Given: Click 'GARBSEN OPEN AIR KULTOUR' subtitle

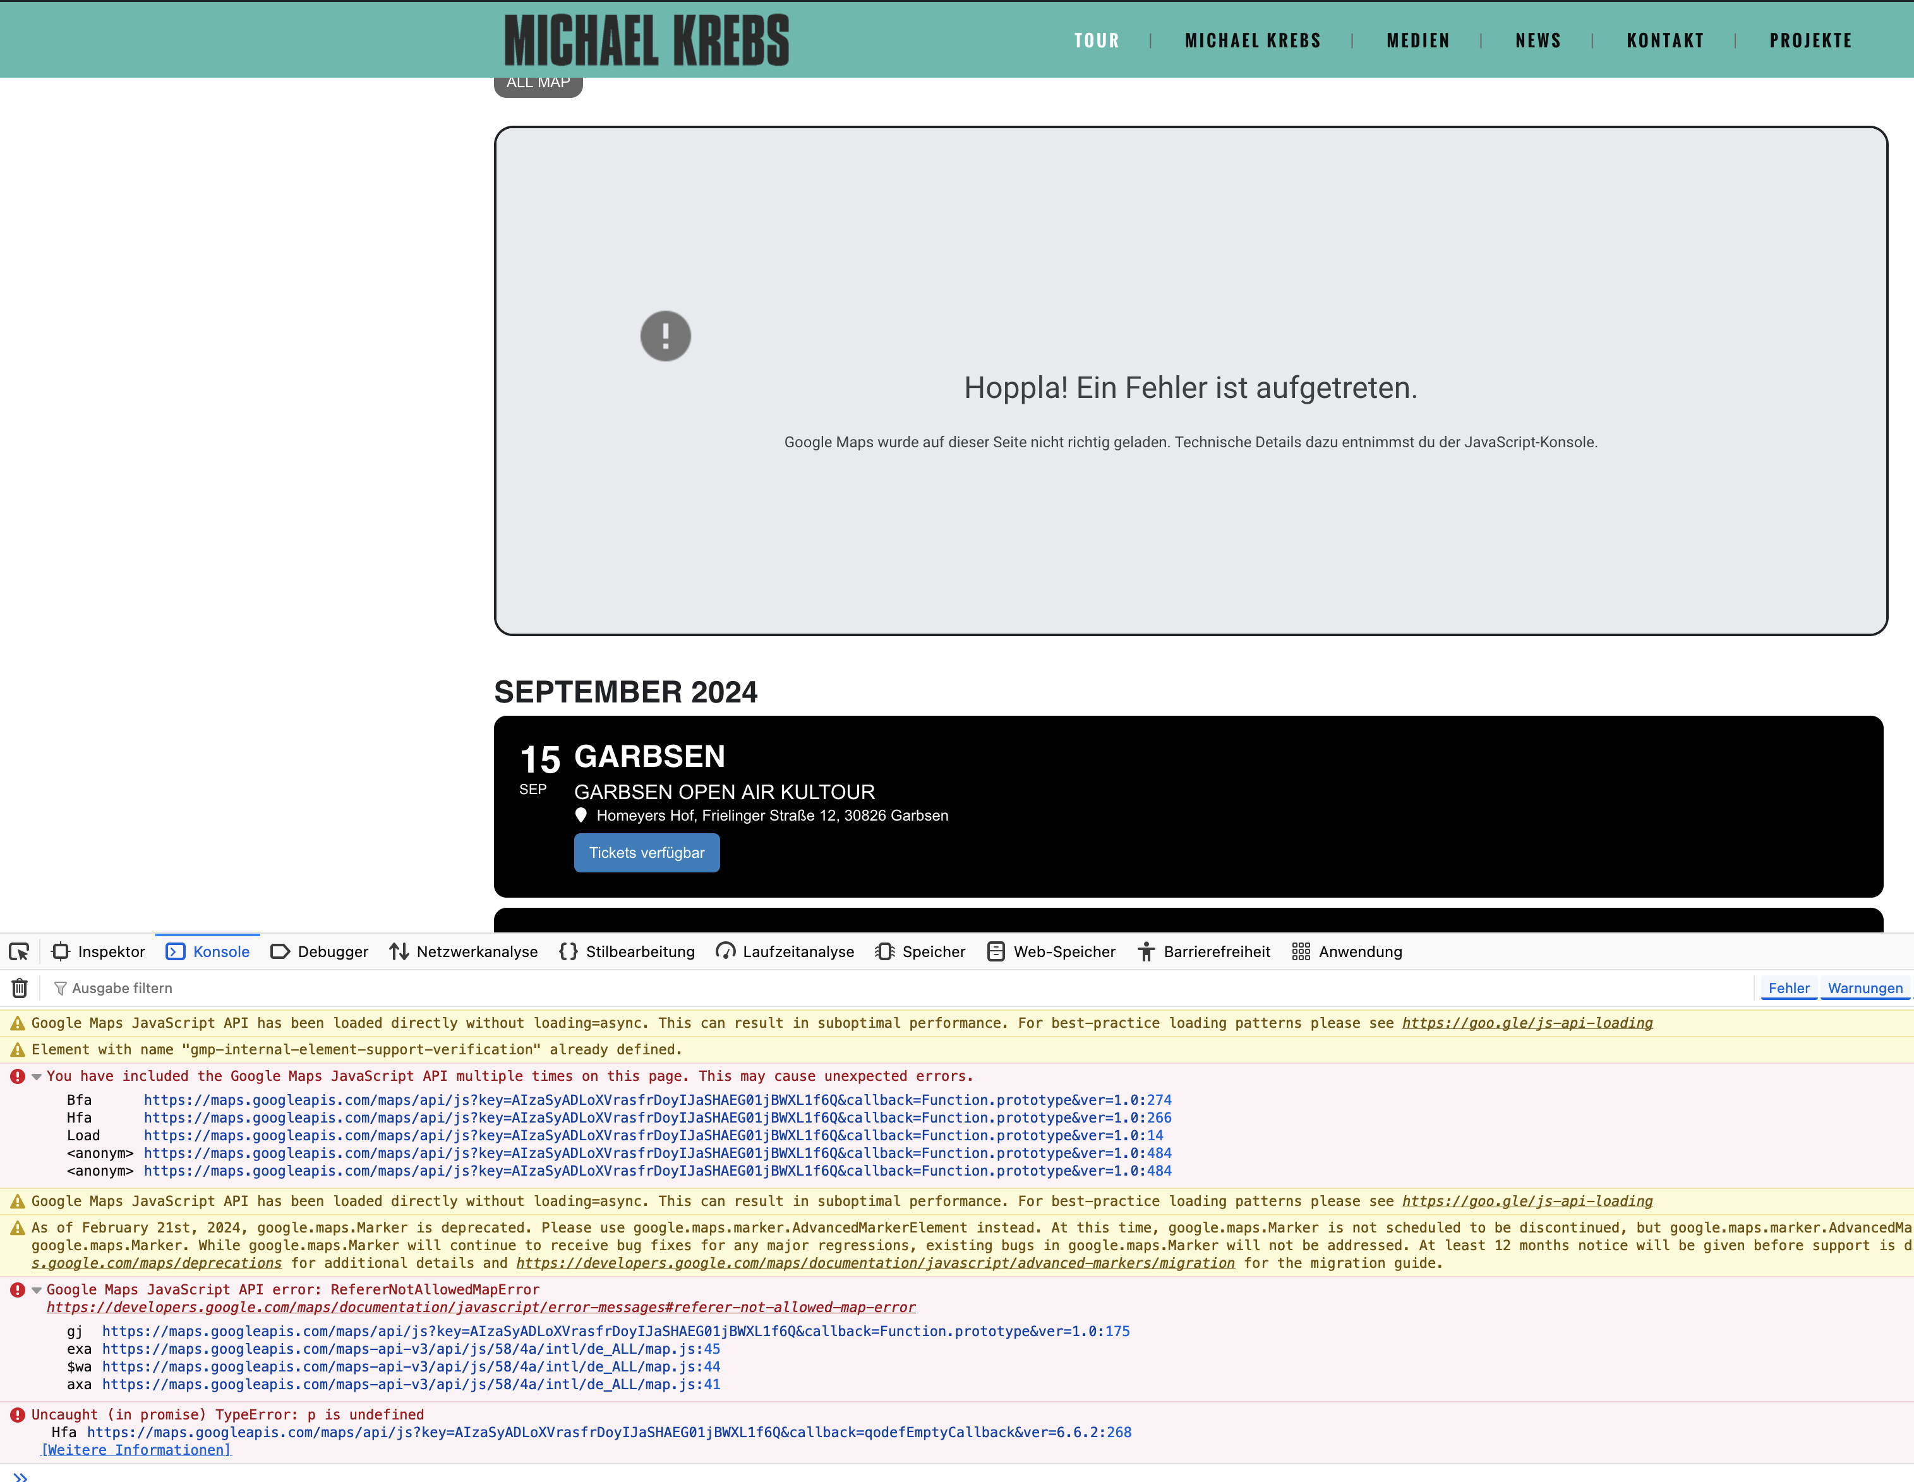Looking at the screenshot, I should [724, 792].
